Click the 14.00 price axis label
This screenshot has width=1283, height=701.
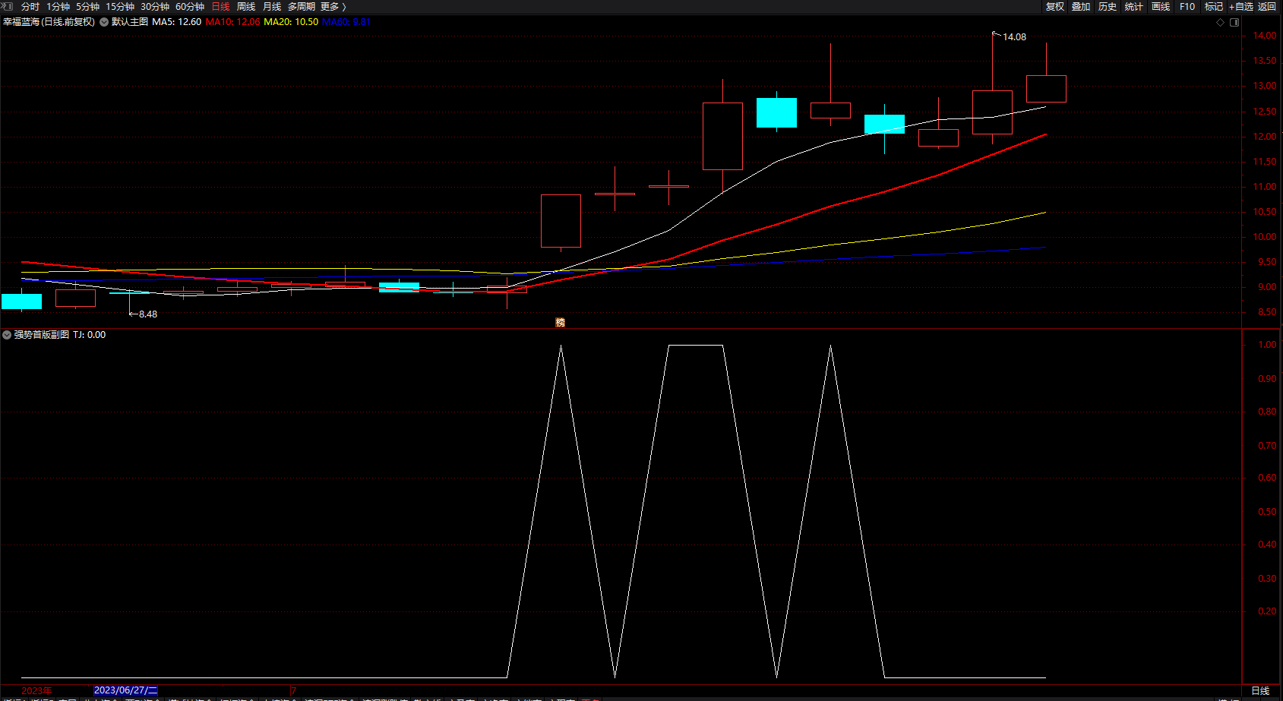pos(1265,36)
